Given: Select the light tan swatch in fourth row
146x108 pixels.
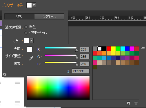Looking at the screenshot, I should point(99,62).
